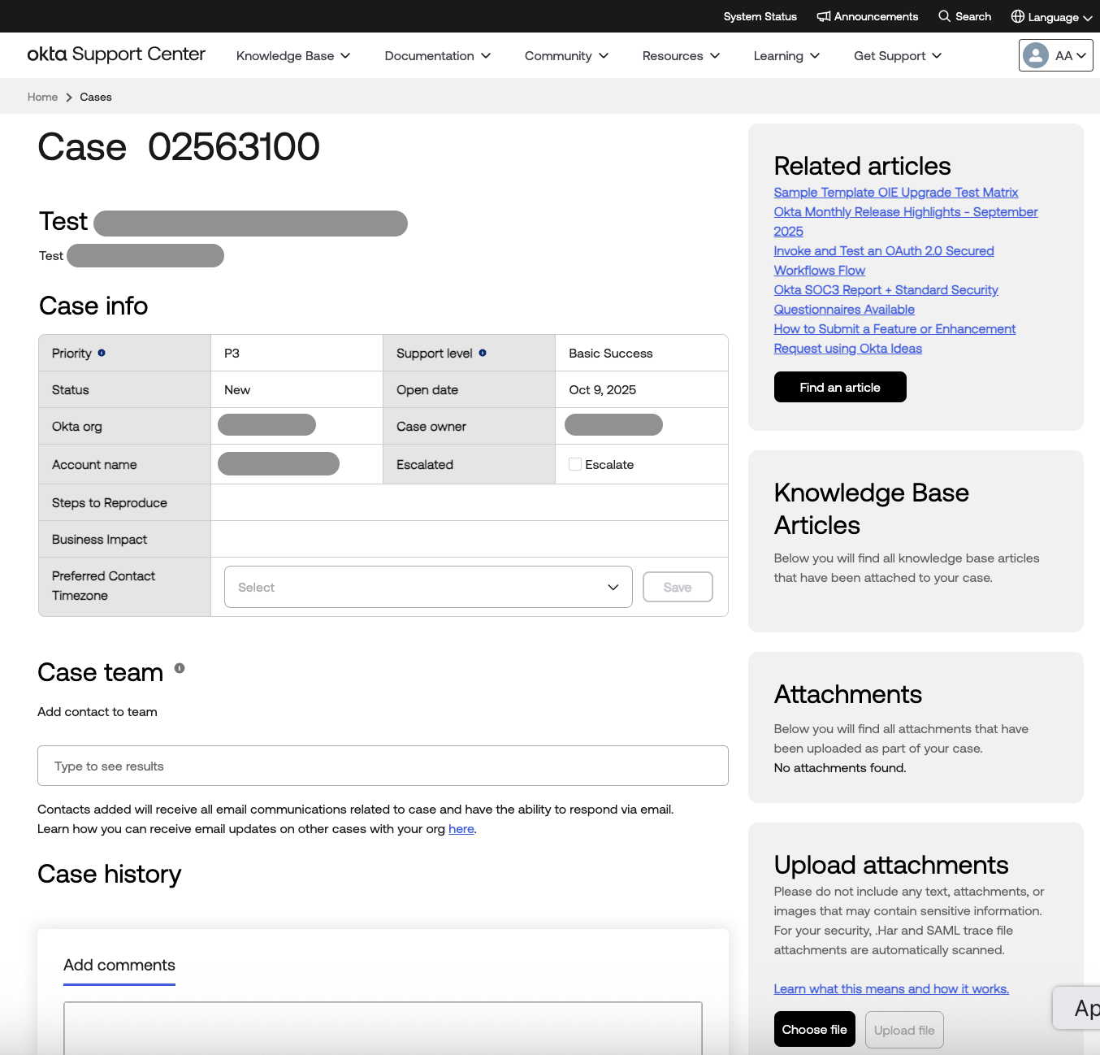Open the System Status page
Screen dimensions: 1100x1055
point(760,16)
